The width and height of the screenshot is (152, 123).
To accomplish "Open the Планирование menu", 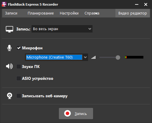I will coord(41,13).
